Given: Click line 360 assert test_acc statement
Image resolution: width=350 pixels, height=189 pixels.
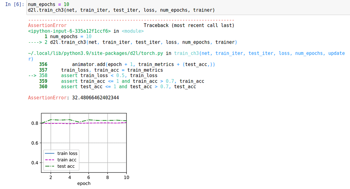Looking at the screenshot, I should coord(129,87).
